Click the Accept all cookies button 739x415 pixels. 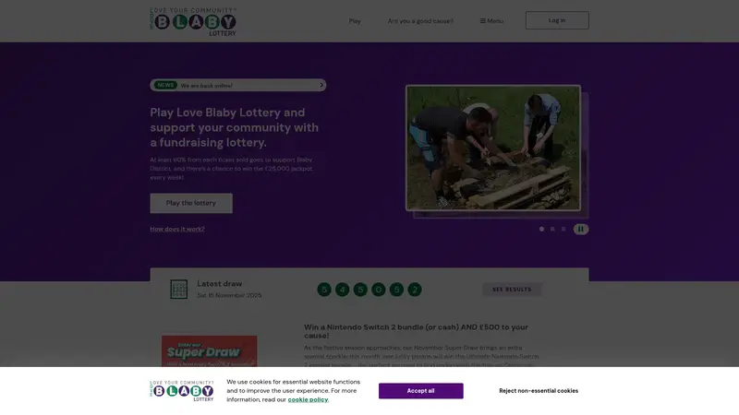point(421,391)
